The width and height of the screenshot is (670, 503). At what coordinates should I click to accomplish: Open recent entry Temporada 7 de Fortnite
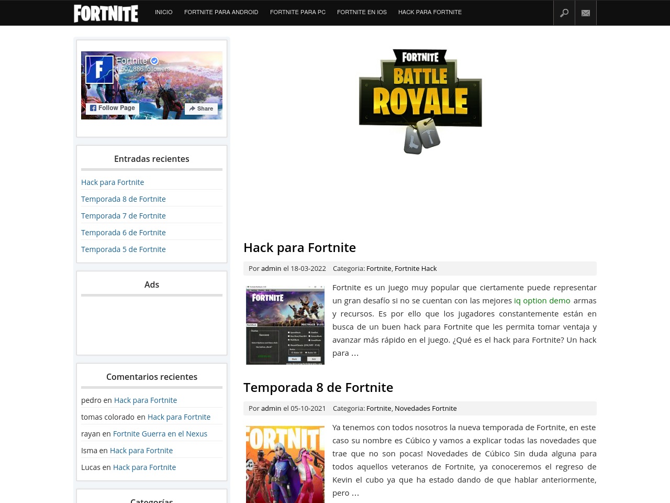click(x=124, y=216)
